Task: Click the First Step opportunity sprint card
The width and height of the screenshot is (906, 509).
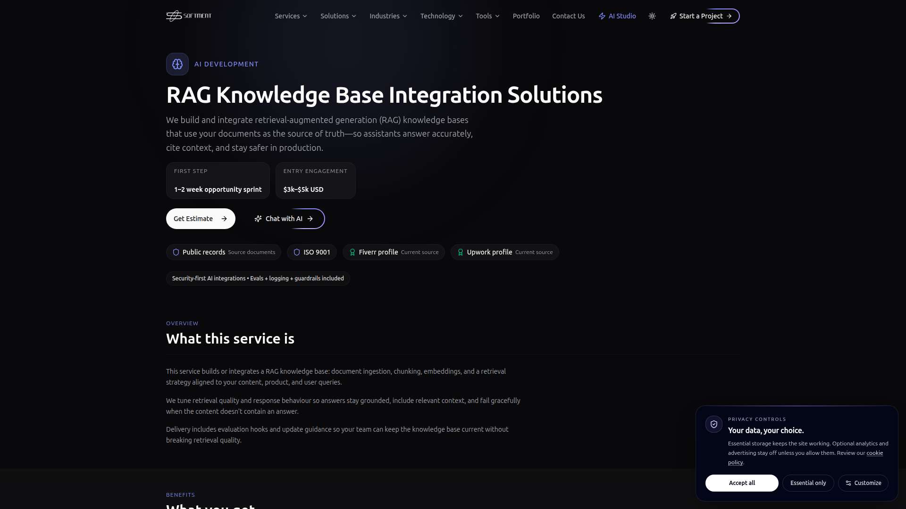Action: point(218,181)
